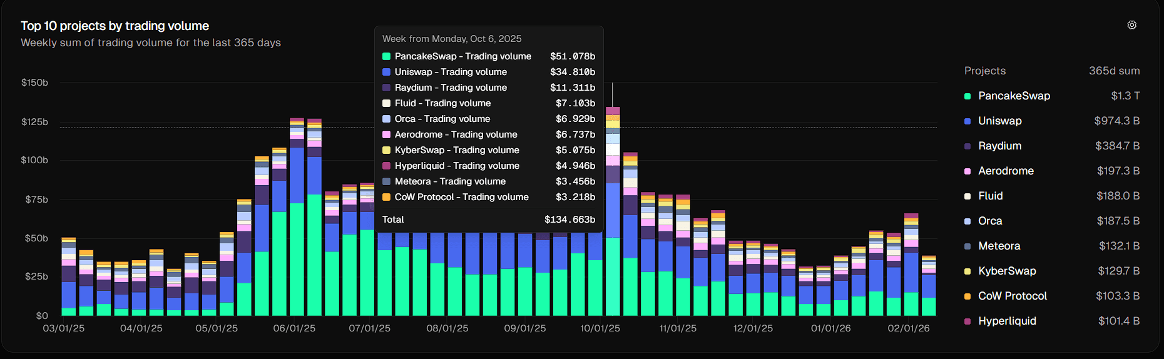Click the 10/01/25 x-axis date label
The height and width of the screenshot is (359, 1164).
[x=600, y=328]
